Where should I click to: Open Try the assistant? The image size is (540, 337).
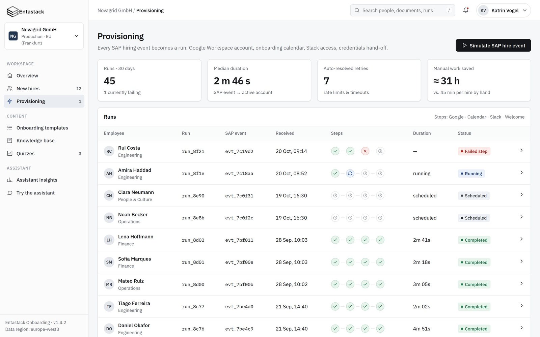click(44, 193)
